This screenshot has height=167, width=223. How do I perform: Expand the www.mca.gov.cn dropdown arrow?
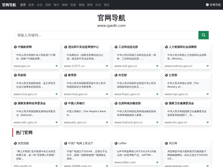click(57, 94)
